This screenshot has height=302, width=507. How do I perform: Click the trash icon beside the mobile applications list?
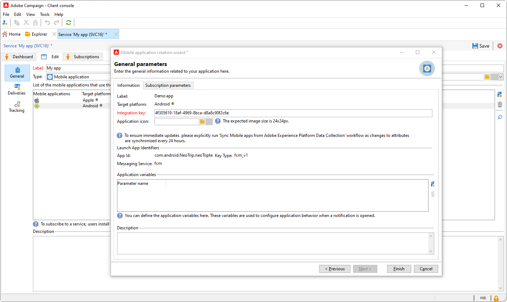500,105
